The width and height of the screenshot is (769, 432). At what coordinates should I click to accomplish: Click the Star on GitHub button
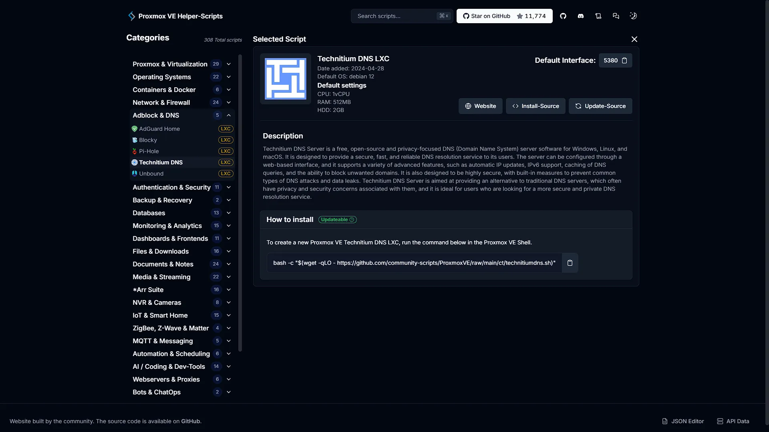(x=504, y=16)
